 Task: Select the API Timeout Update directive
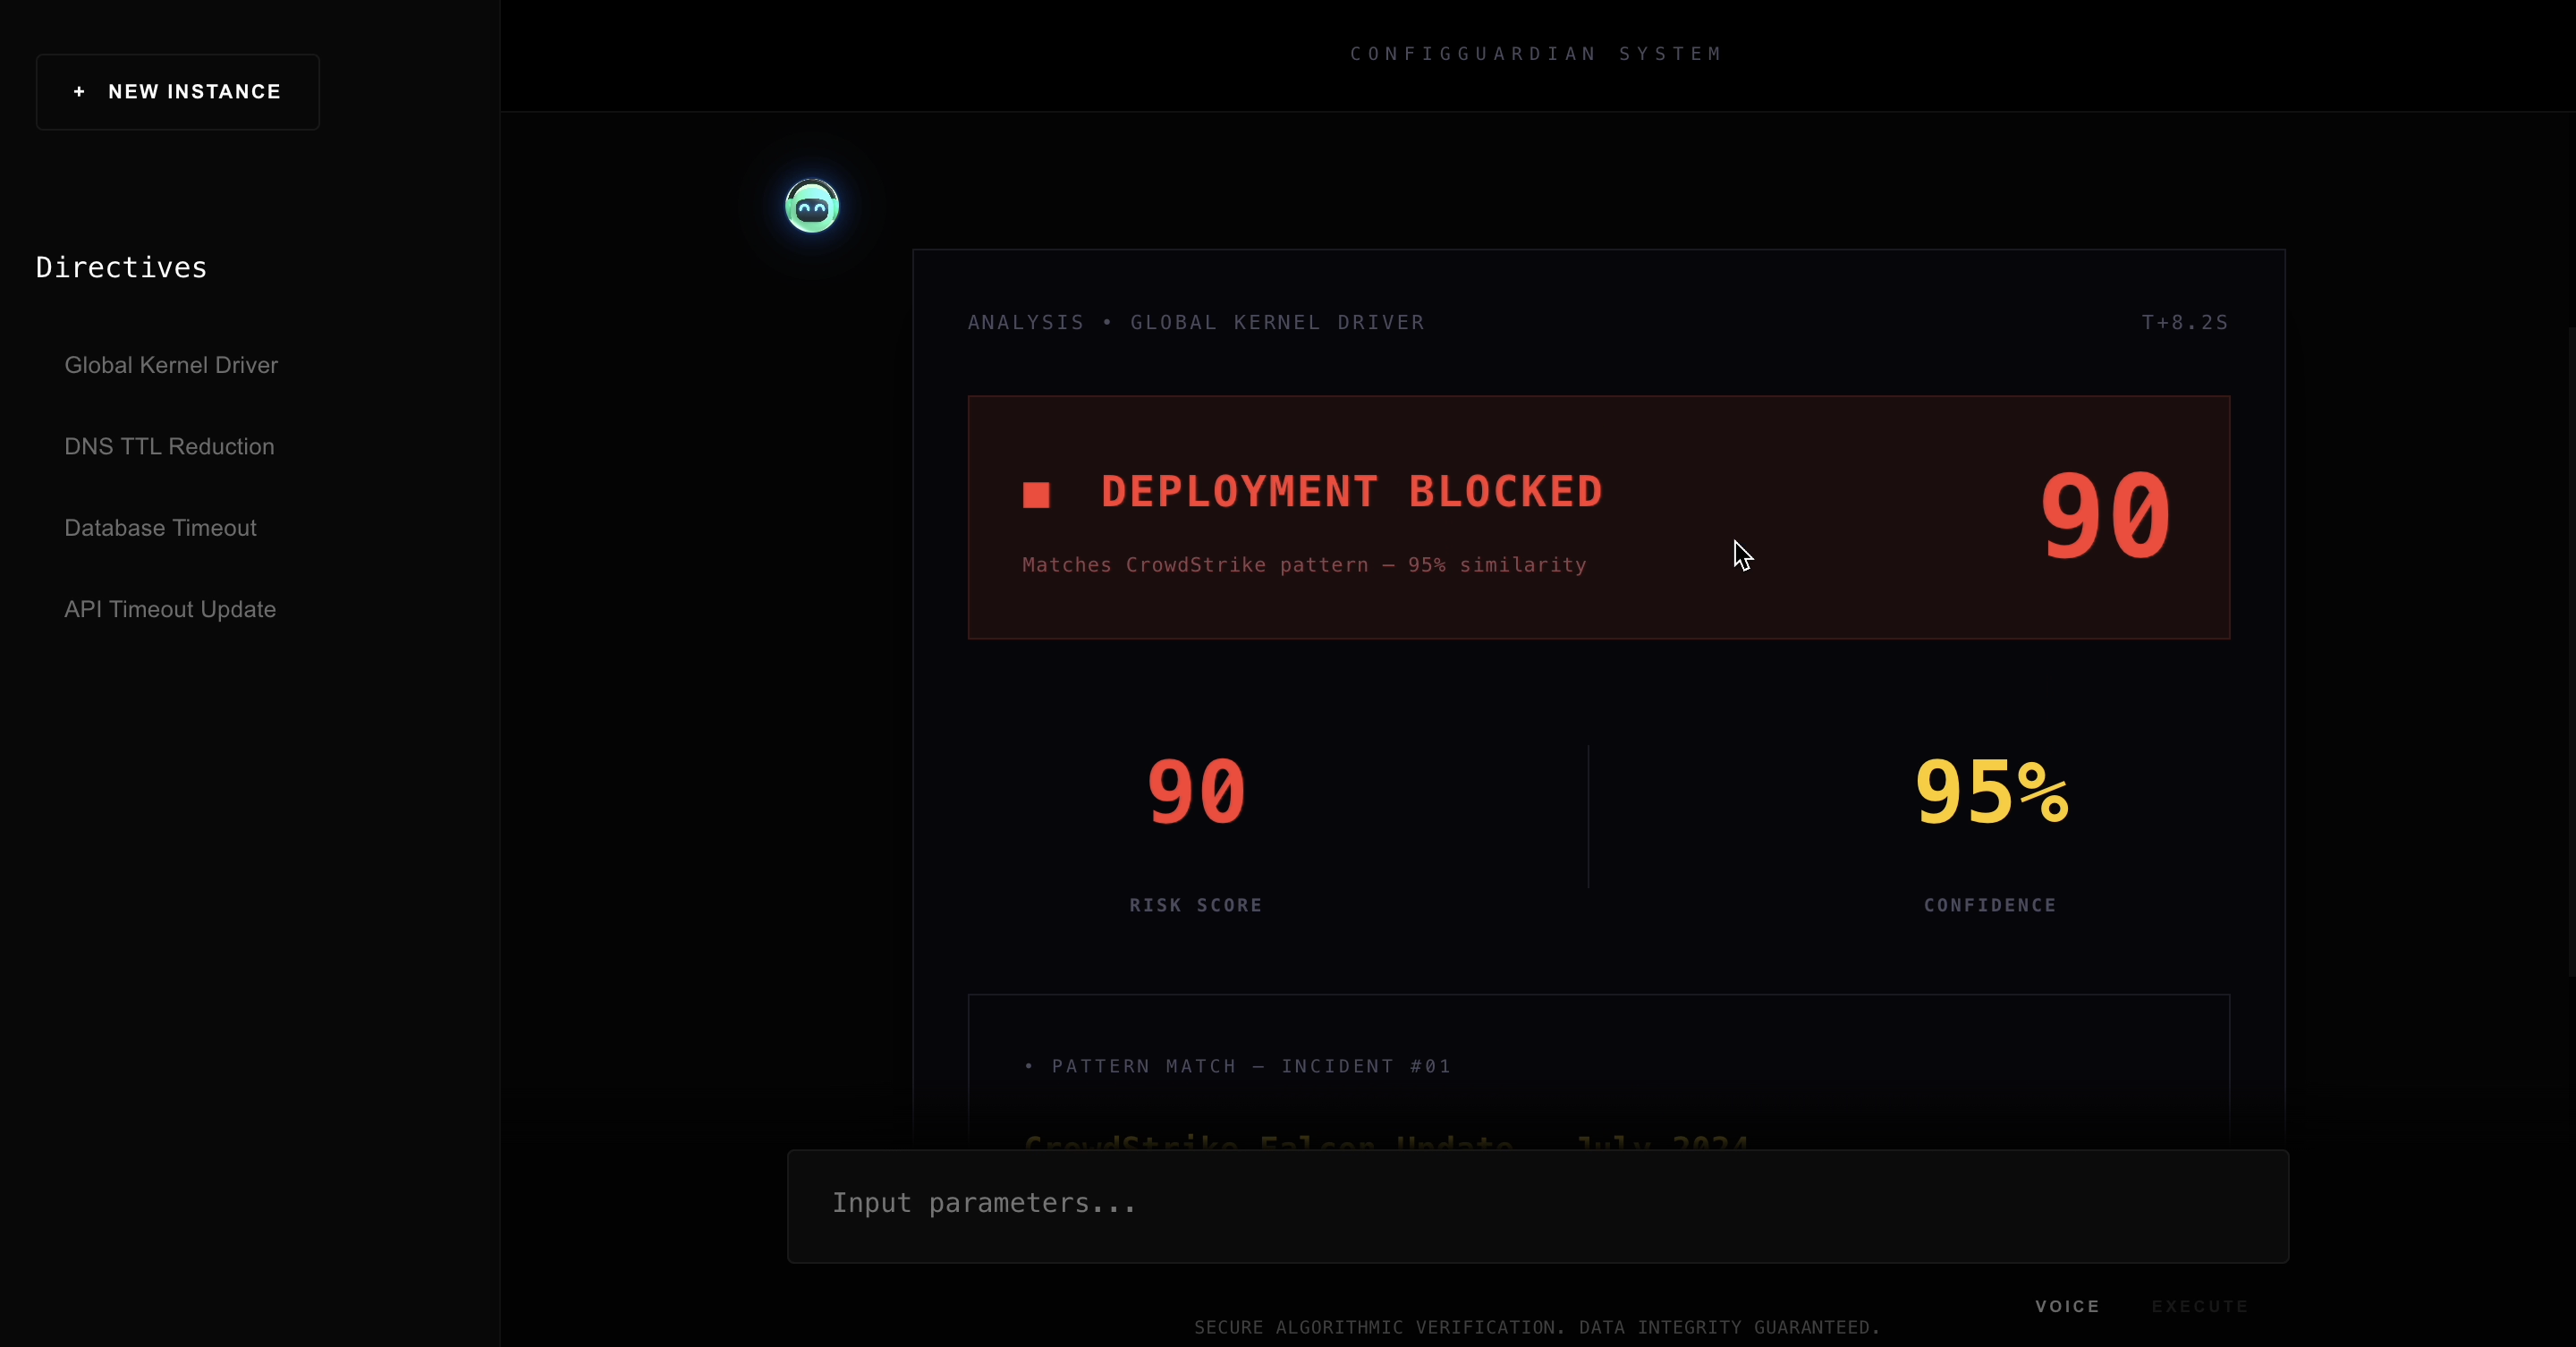coord(170,609)
